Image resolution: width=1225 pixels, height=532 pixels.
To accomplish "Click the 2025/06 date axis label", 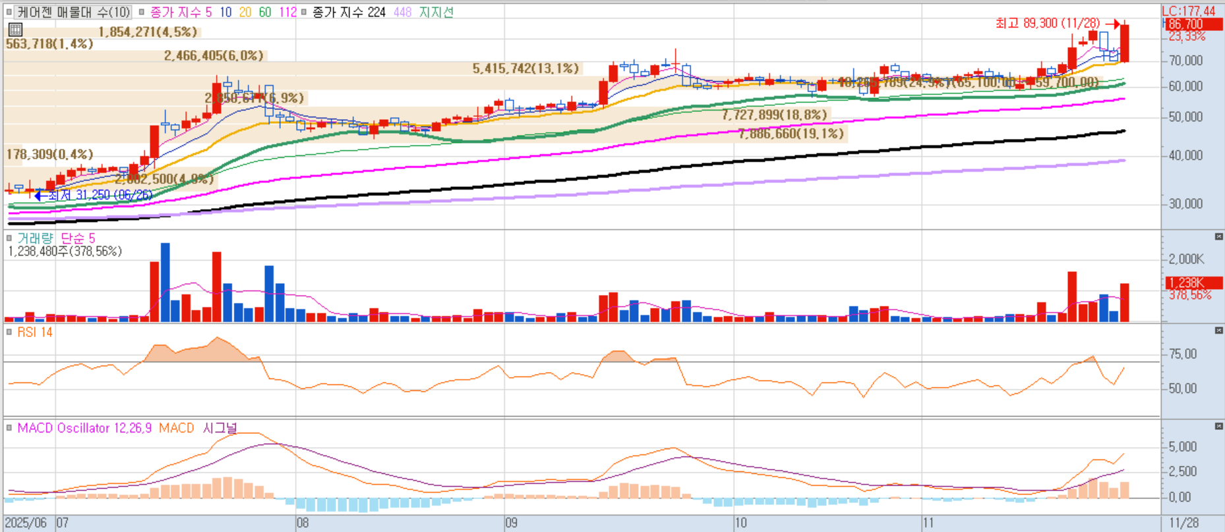I will (x=26, y=523).
